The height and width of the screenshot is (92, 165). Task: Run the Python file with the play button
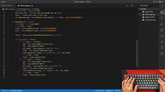(x=127, y=6)
